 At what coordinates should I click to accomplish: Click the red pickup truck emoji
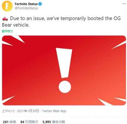5,19
